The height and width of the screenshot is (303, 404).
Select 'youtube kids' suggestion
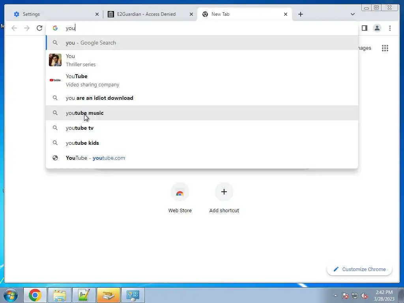click(x=202, y=143)
